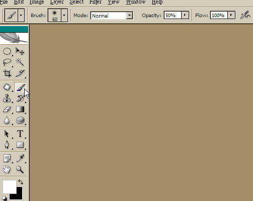Select the Brush tool in the toolbox
Viewport: 253px width, 201px height.
(20, 87)
